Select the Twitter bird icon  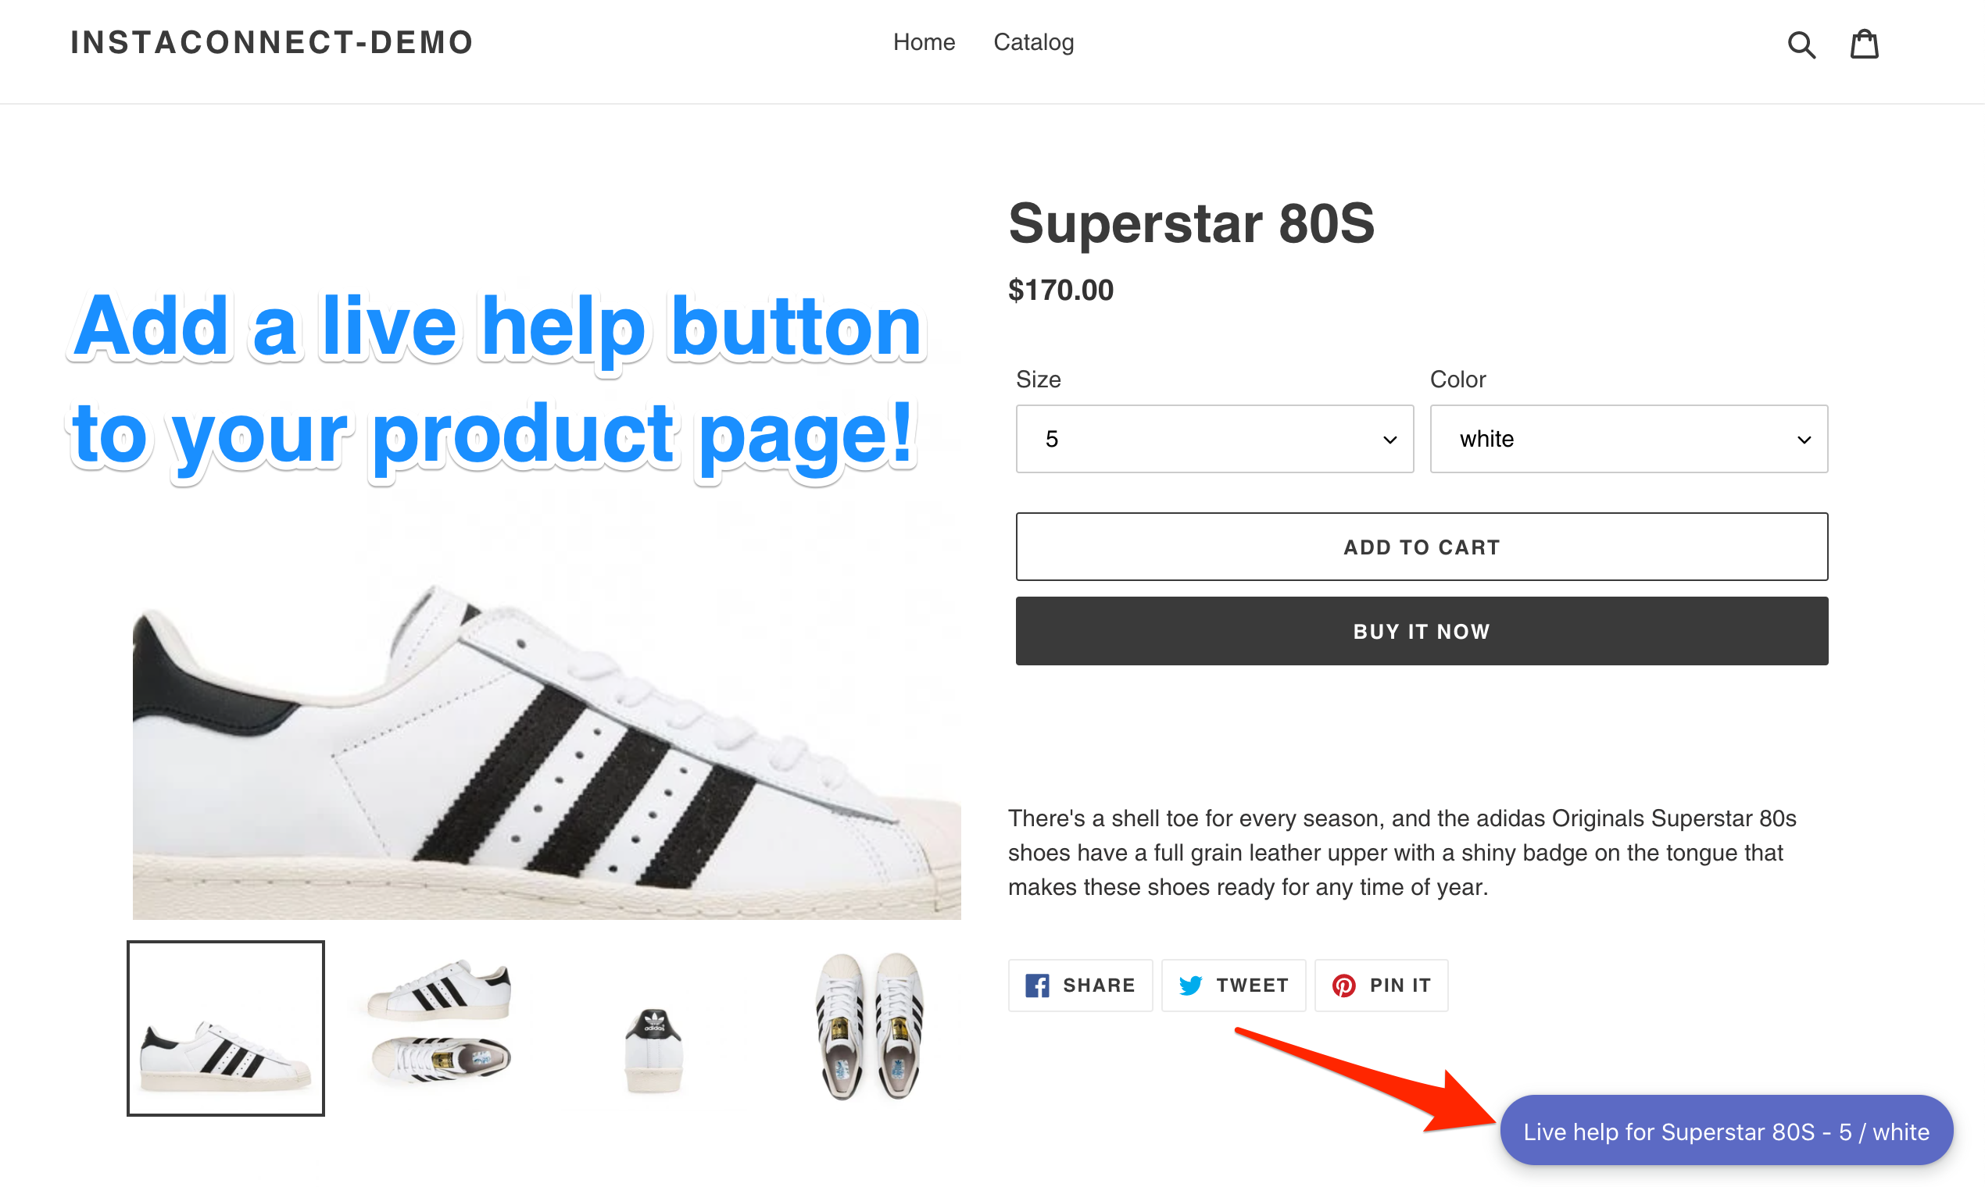(1191, 986)
